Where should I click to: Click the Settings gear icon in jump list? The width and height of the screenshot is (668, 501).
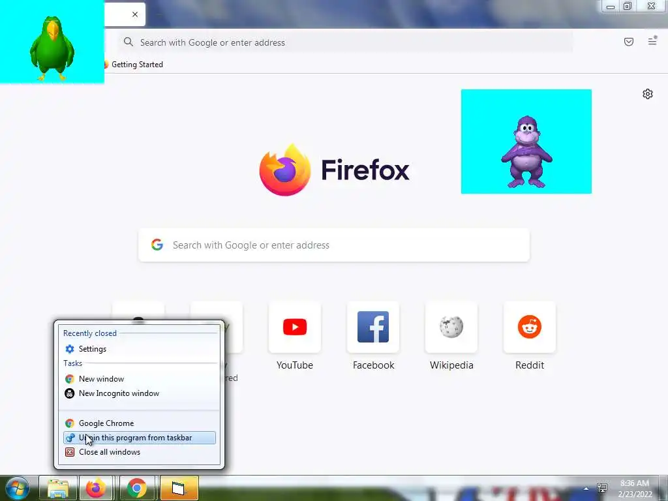pos(69,349)
